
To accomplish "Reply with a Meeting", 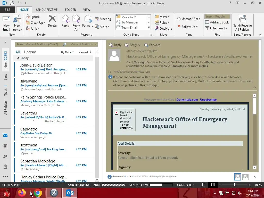I will (x=103, y=19).
